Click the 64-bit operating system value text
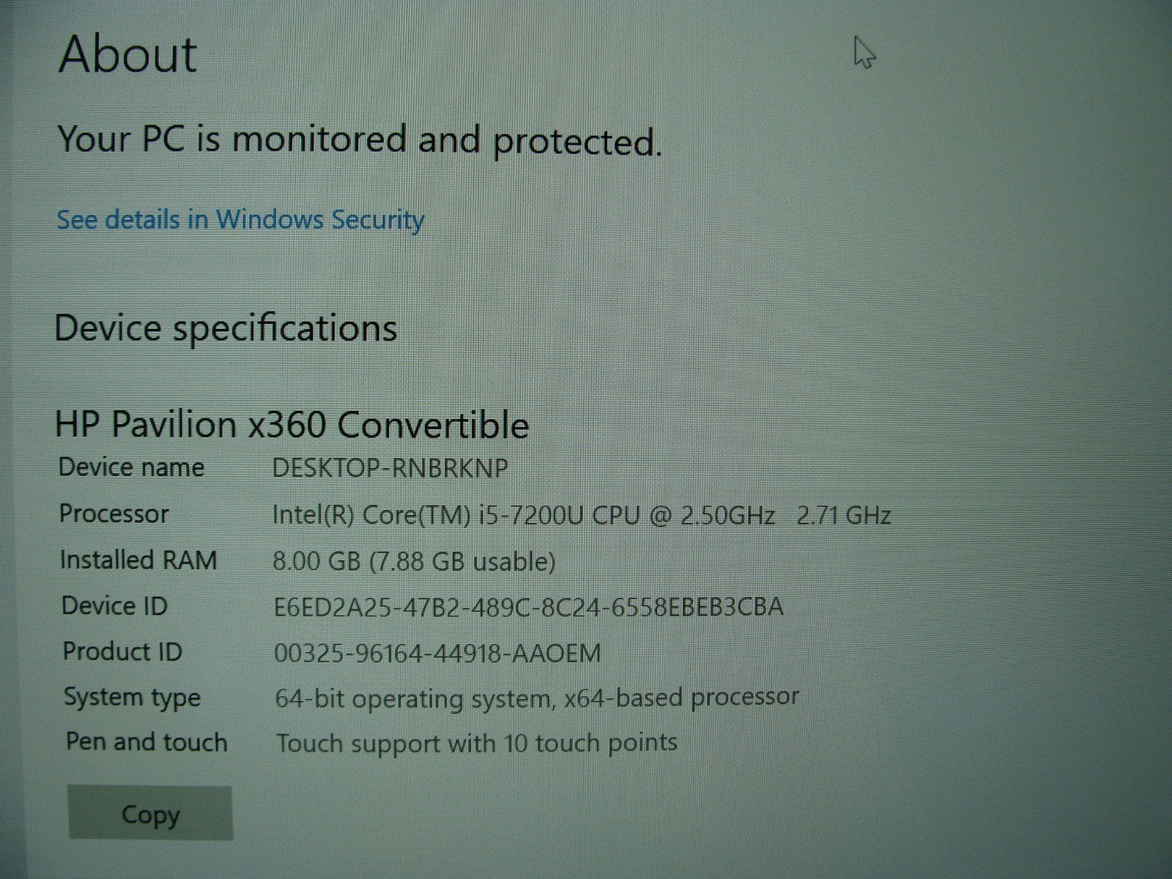This screenshot has height=879, width=1172. click(537, 698)
